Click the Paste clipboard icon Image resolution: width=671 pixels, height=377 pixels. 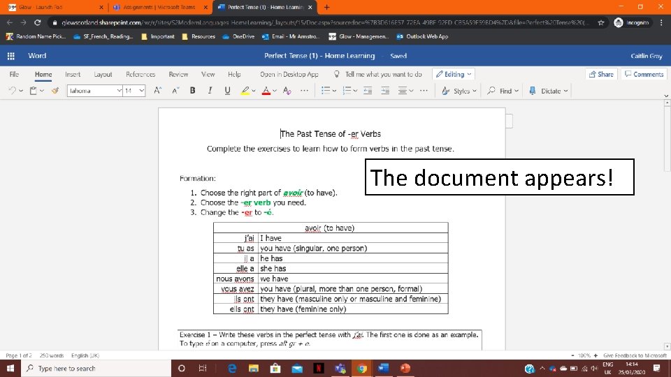33,91
